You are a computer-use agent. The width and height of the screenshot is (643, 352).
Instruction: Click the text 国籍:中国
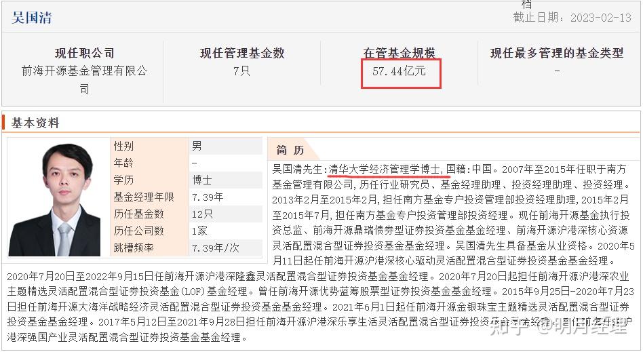point(469,169)
